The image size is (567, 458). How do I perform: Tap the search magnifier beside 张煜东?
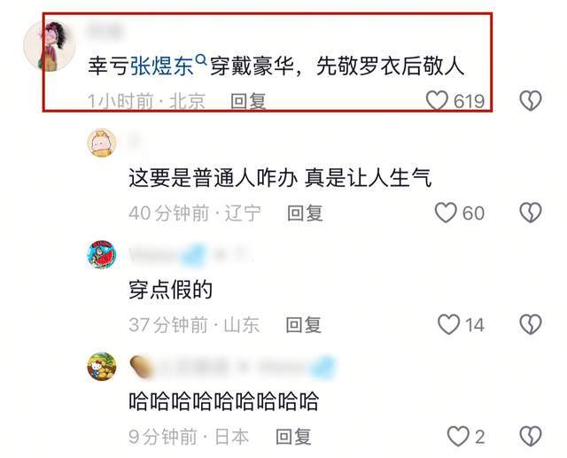[x=201, y=59]
